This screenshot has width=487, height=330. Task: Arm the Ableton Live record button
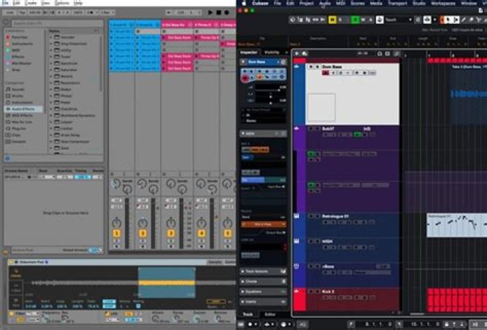227,12
